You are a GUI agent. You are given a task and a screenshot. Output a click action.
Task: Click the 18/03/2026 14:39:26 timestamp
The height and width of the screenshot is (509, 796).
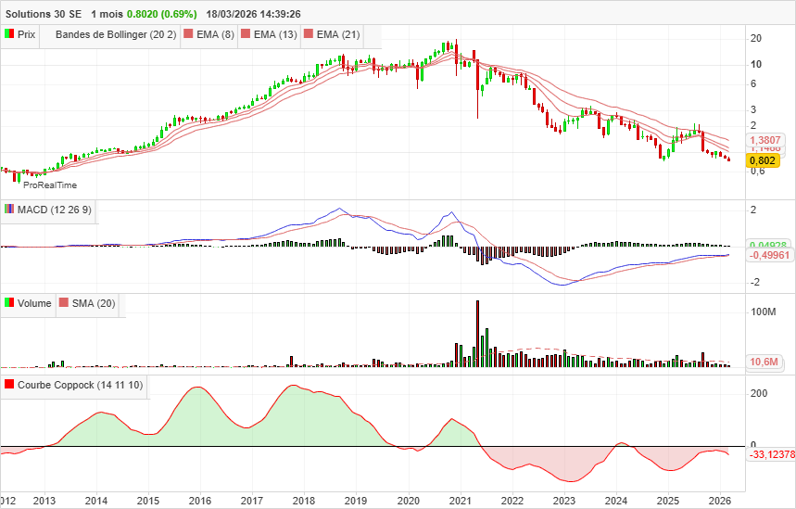click(253, 14)
